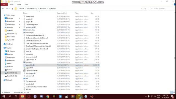This screenshot has width=176, height=99.
Task: Sort by the Name column header
Action: [x=25, y=13]
